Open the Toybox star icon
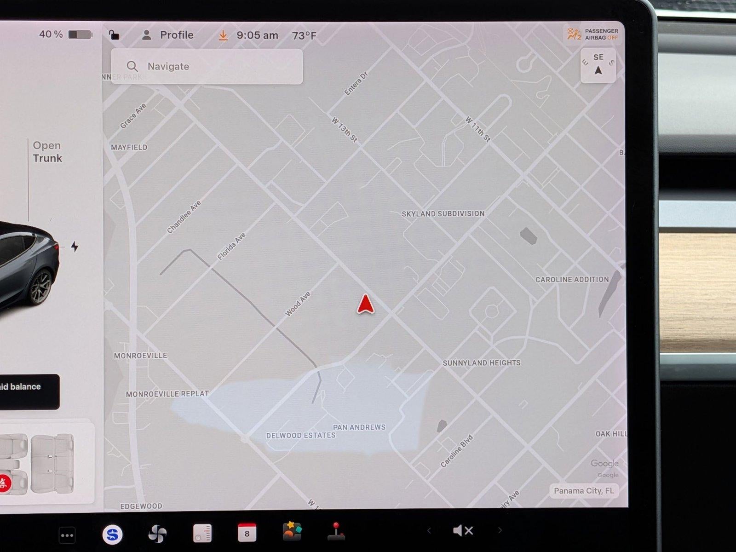 (292, 531)
